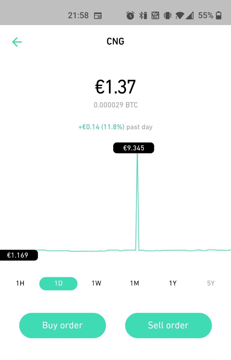Tap the green back arrow
The height and width of the screenshot is (360, 231).
(17, 42)
